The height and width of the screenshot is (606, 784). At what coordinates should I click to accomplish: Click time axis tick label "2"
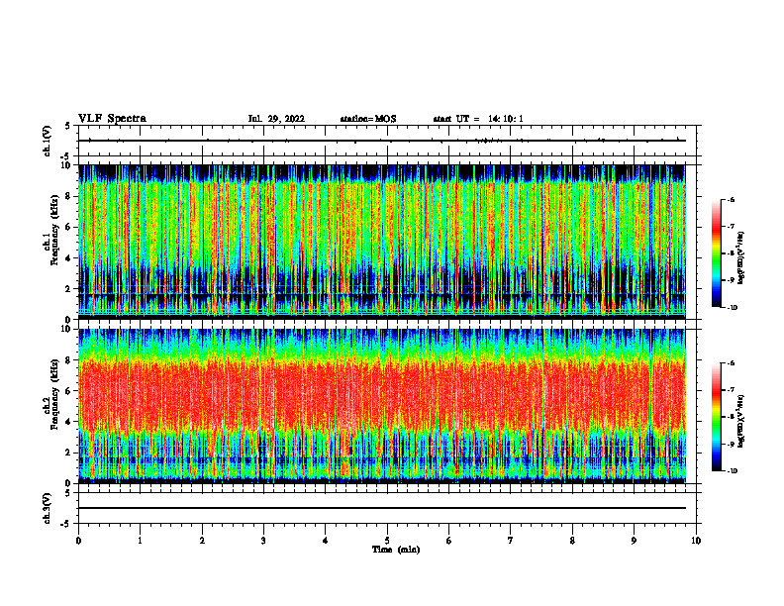[x=202, y=541]
